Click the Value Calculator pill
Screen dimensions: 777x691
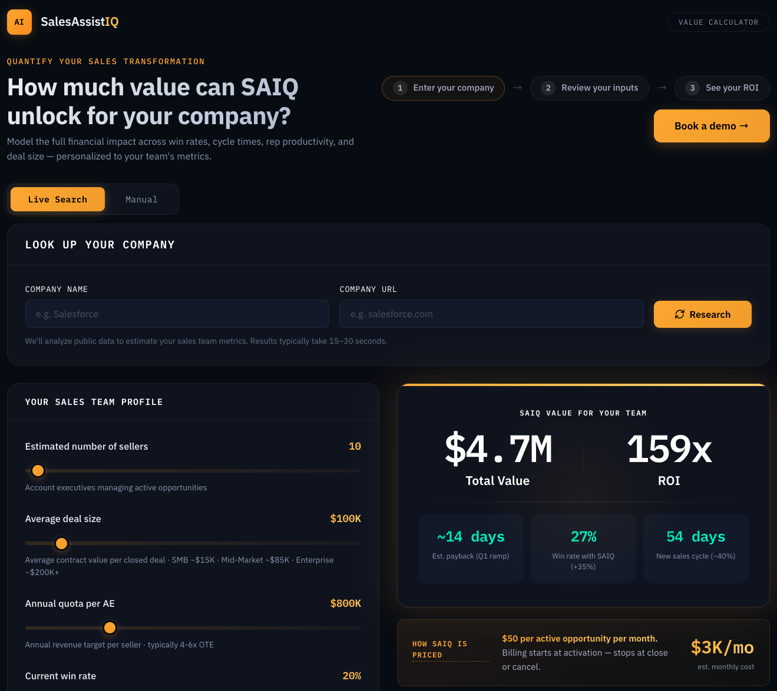[x=719, y=22]
